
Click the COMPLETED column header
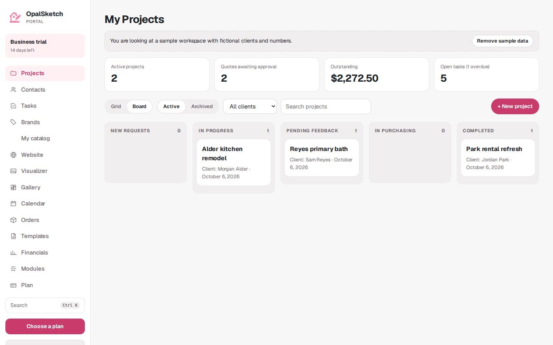pyautogui.click(x=478, y=131)
